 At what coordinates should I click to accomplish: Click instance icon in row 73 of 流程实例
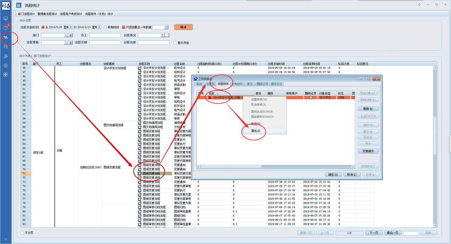pos(140,182)
